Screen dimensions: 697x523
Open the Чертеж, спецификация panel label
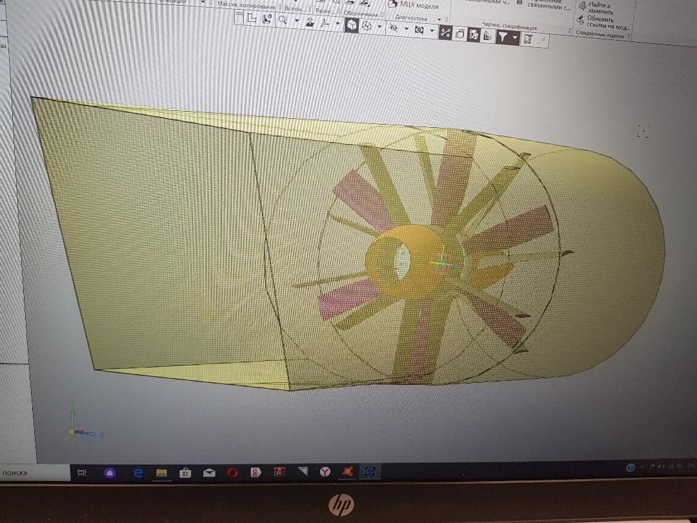[x=509, y=28]
